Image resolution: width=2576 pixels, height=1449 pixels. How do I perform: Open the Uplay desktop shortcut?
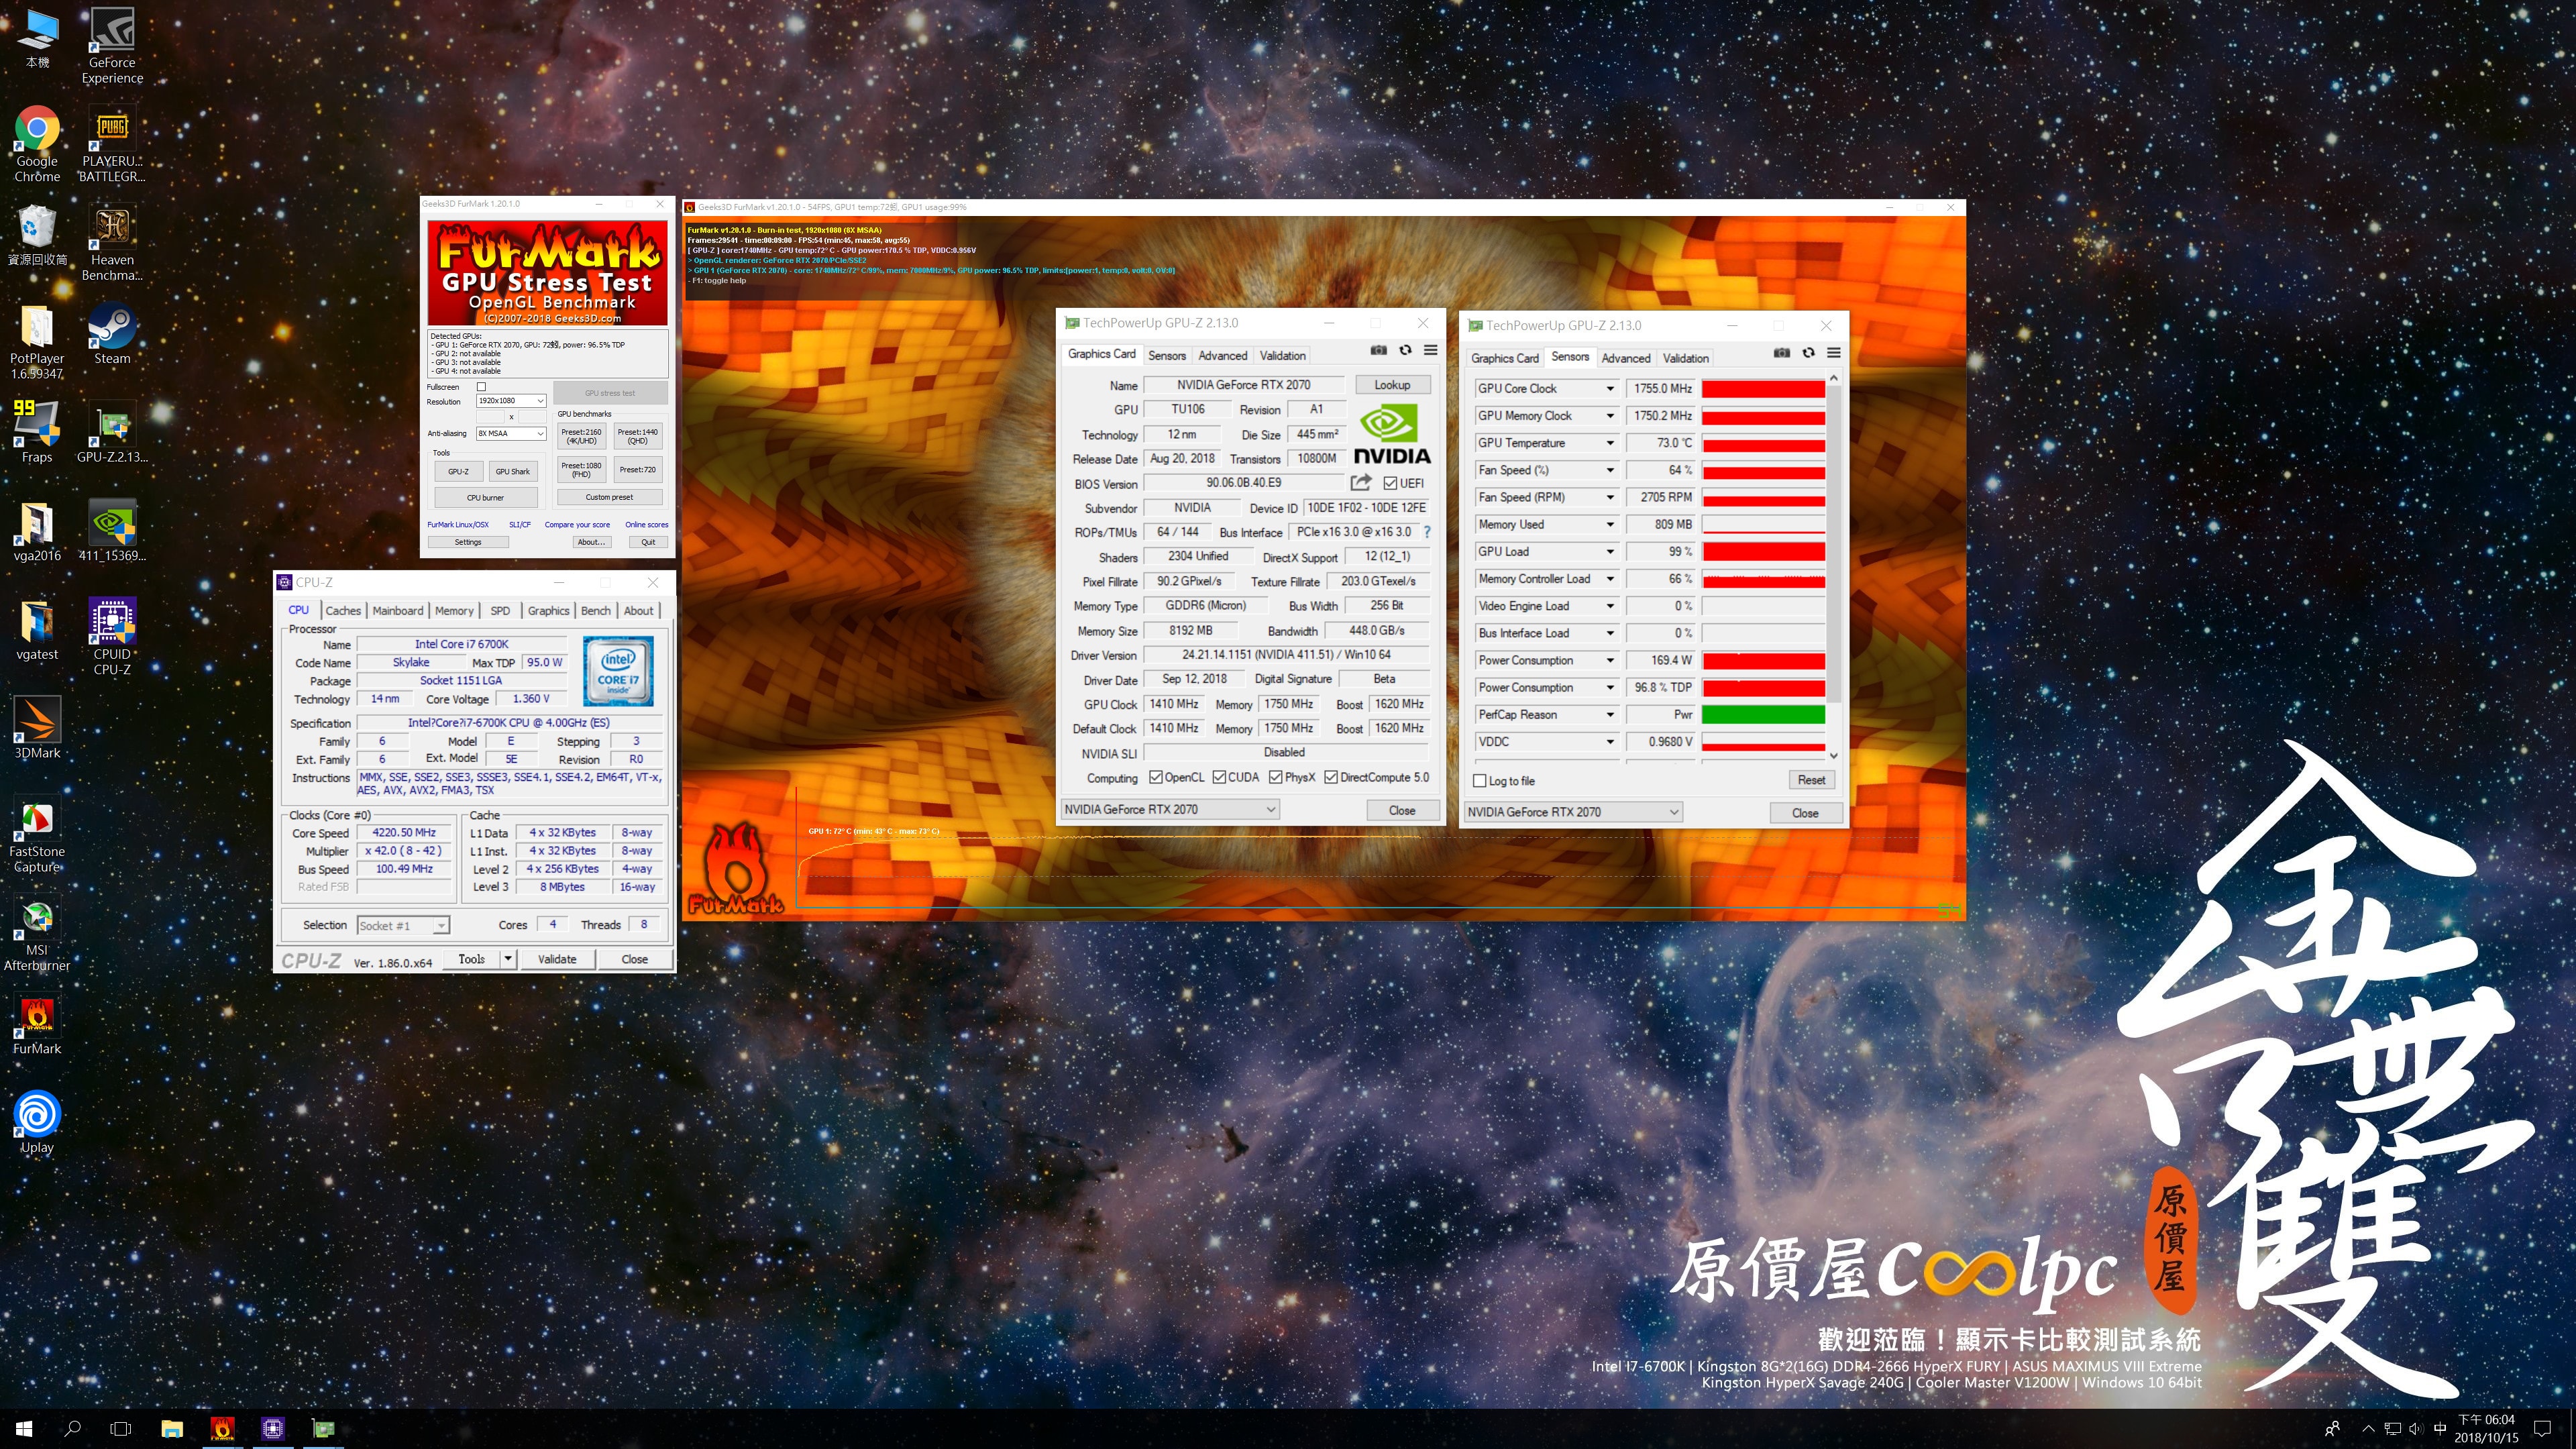[37, 1123]
